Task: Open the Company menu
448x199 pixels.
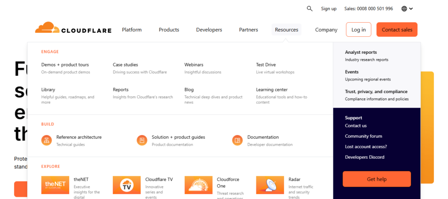Action: pyautogui.click(x=326, y=30)
